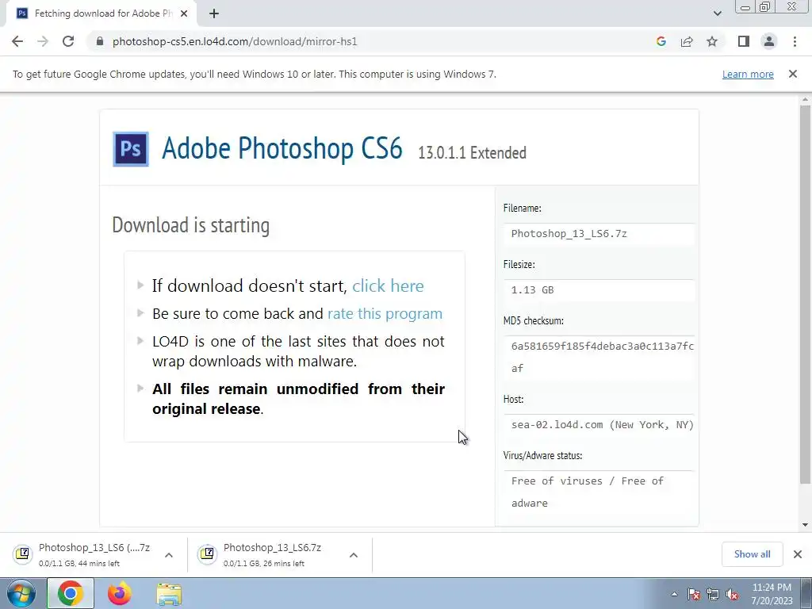Screen dimensions: 812x609
Task: Launch Firefox from the taskbar
Action: [x=120, y=593]
